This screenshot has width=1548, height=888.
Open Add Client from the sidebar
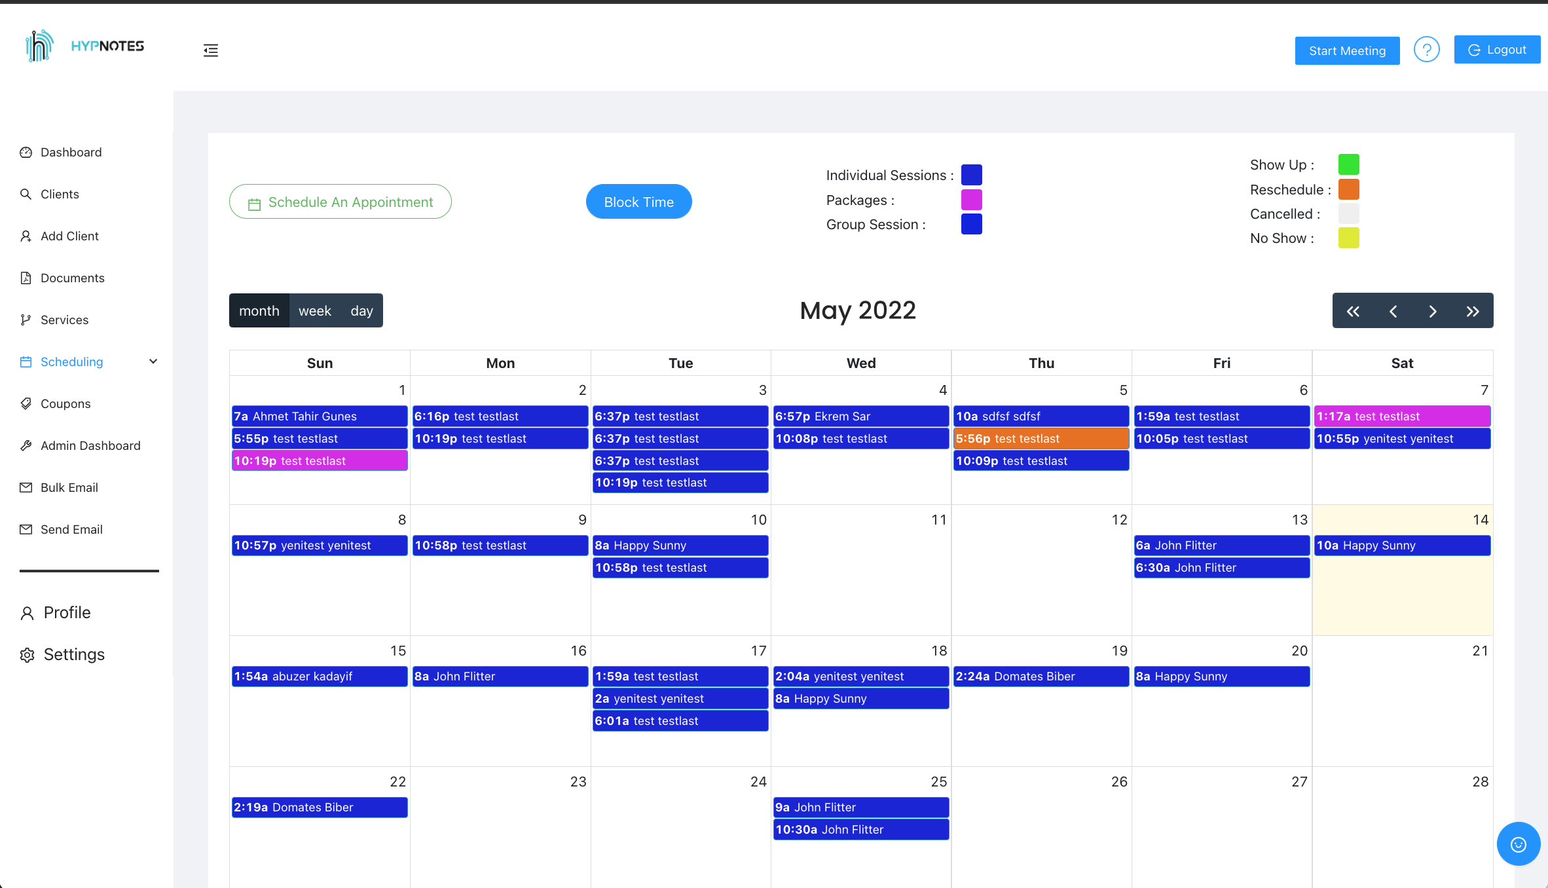[x=69, y=236]
